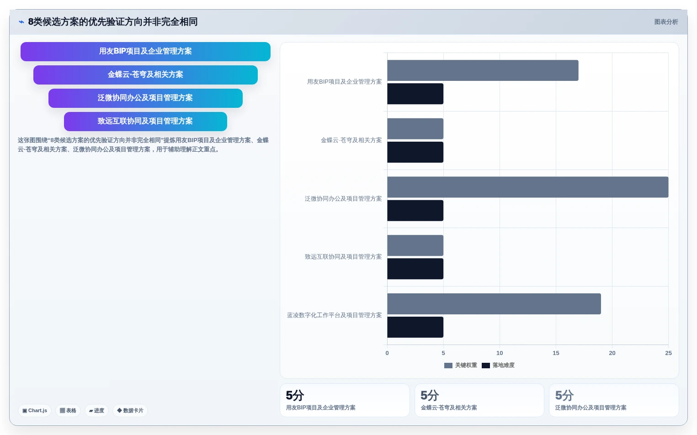697x435 pixels.
Task: Click the 关键权重 bar for 蓝凌数字化工作平台及项目管理方案
Action: tap(494, 304)
